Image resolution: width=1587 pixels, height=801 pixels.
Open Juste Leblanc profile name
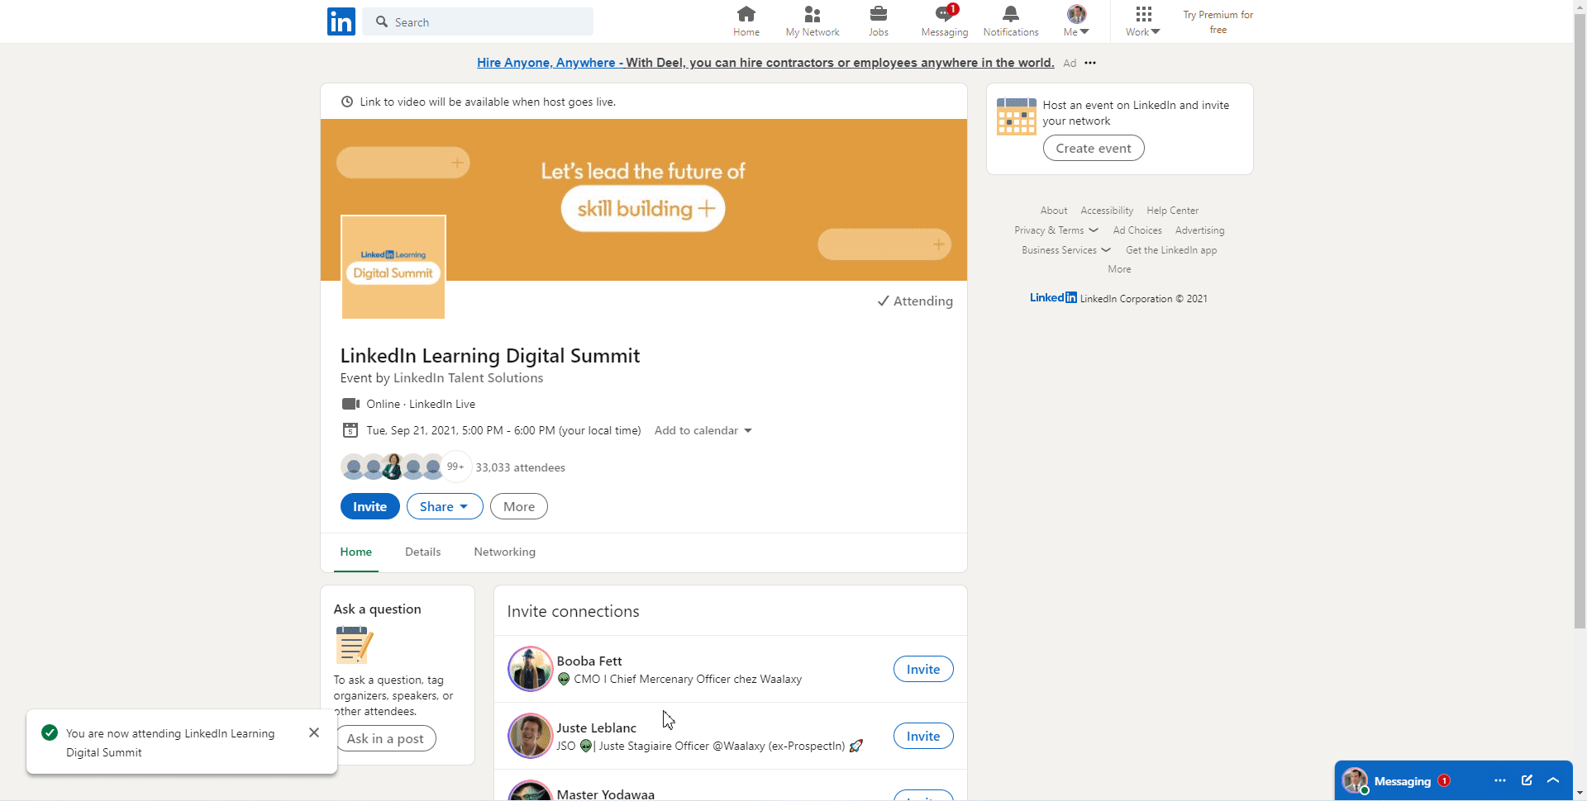tap(597, 728)
